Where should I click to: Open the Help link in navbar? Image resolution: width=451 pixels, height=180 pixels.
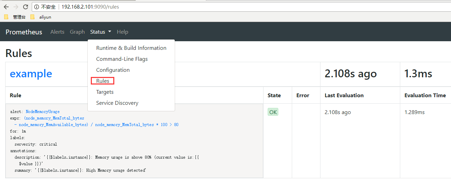pyautogui.click(x=122, y=32)
